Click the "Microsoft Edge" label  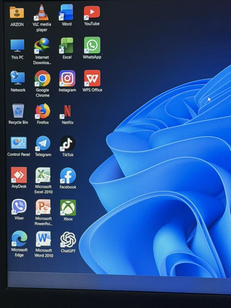(x=19, y=252)
